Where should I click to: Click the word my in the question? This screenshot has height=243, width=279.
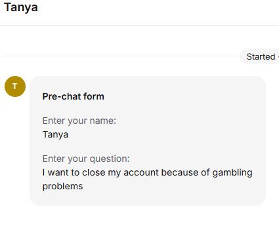pos(114,173)
